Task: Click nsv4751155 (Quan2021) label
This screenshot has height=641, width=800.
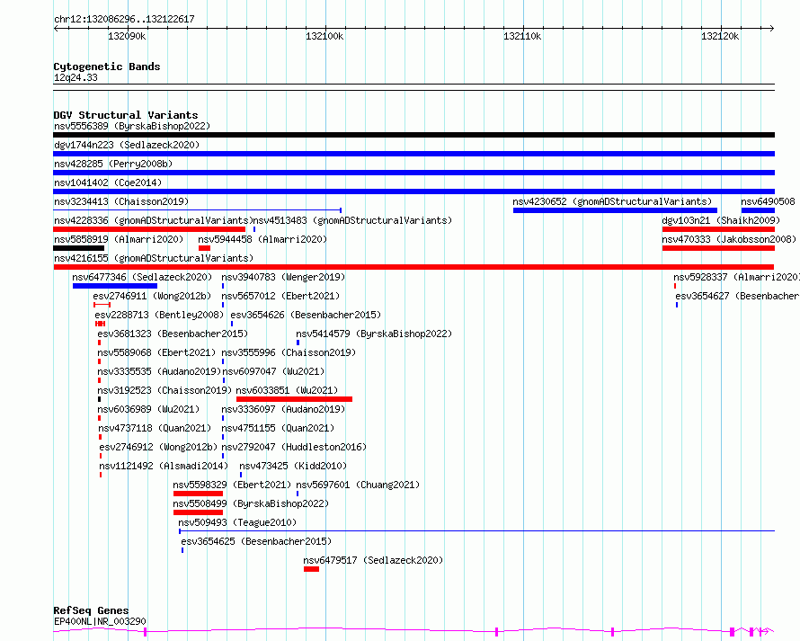Action: pyautogui.click(x=278, y=428)
